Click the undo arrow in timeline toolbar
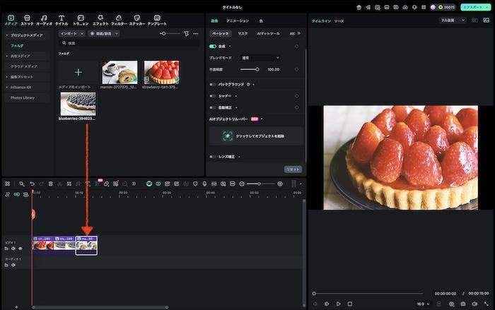The image size is (495, 310). [32, 184]
